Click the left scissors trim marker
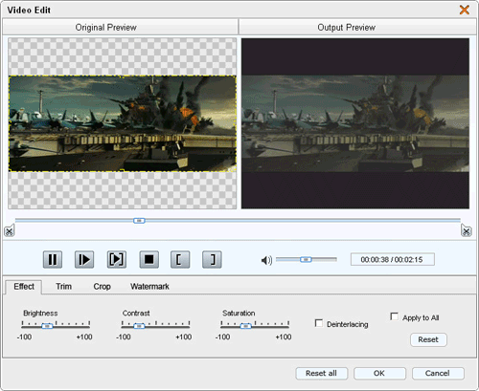This screenshot has height=391, width=479. pos(10,230)
